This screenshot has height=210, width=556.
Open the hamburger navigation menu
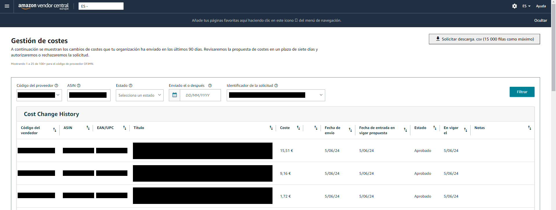pyautogui.click(x=7, y=6)
